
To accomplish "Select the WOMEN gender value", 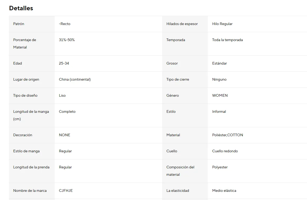I will [x=220, y=95].
